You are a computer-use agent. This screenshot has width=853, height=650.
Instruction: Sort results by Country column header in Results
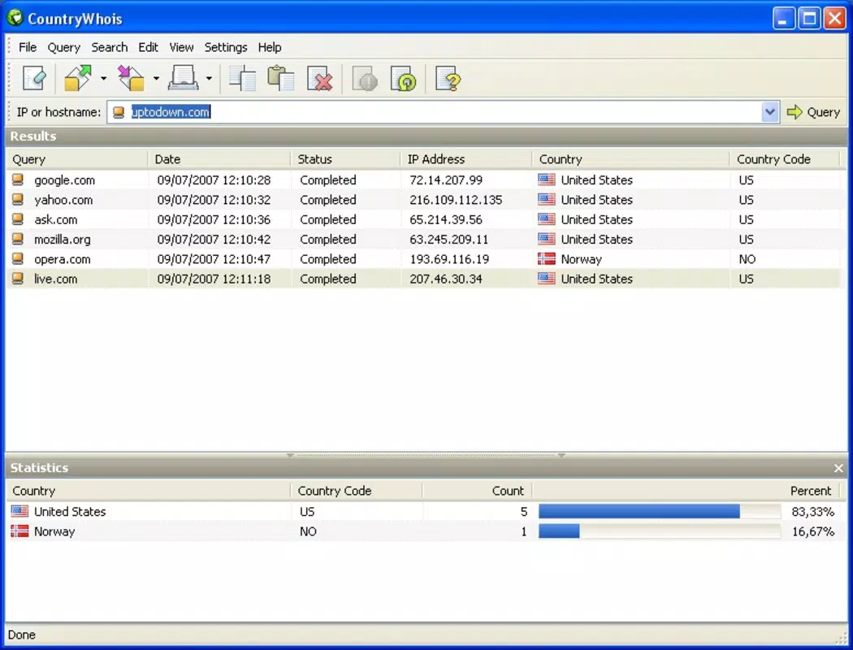[631, 159]
